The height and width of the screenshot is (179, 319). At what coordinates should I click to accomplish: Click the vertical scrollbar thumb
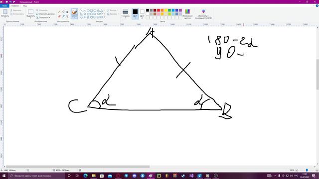[318, 74]
